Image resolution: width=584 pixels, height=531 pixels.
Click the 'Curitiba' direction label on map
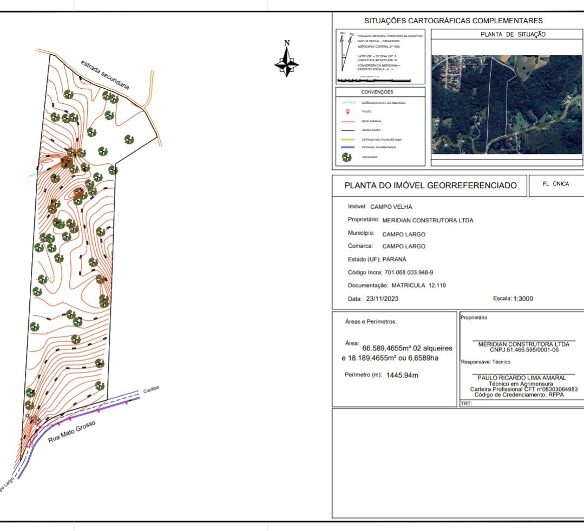tap(151, 390)
